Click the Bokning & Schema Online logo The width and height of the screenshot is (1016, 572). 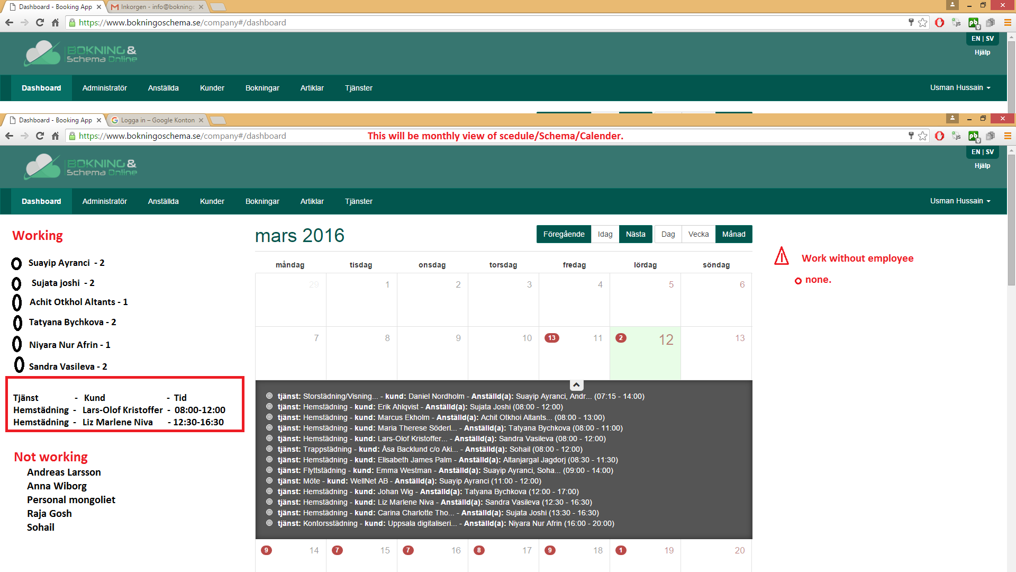tap(80, 166)
